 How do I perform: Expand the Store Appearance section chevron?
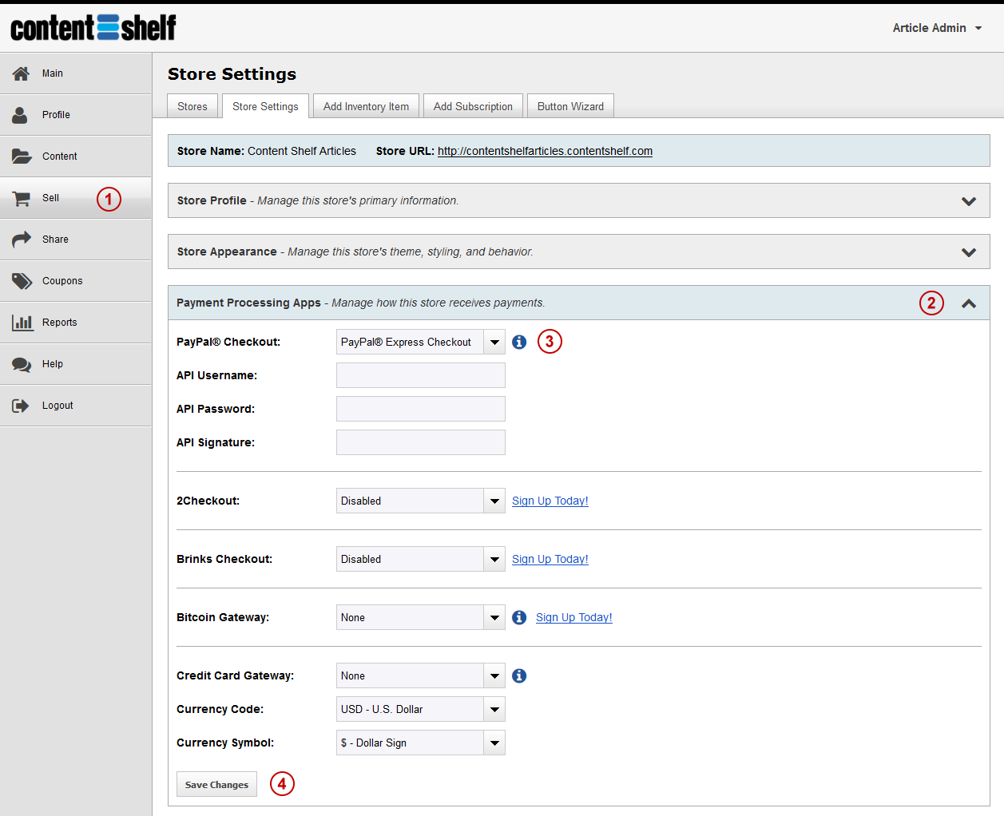pyautogui.click(x=969, y=252)
